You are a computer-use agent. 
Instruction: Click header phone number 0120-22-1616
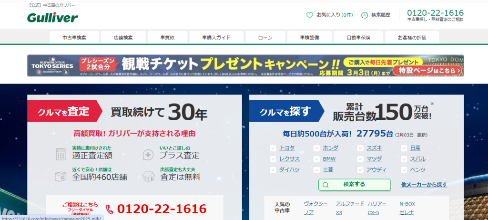[x=435, y=13]
